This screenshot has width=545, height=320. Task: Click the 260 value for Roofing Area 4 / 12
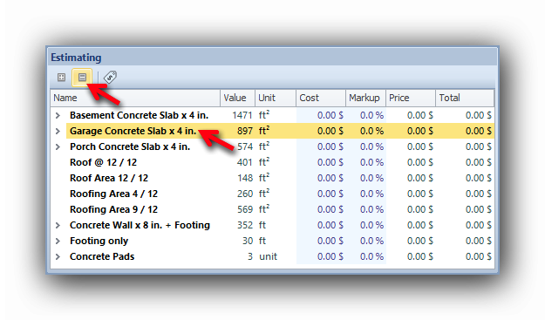(245, 194)
